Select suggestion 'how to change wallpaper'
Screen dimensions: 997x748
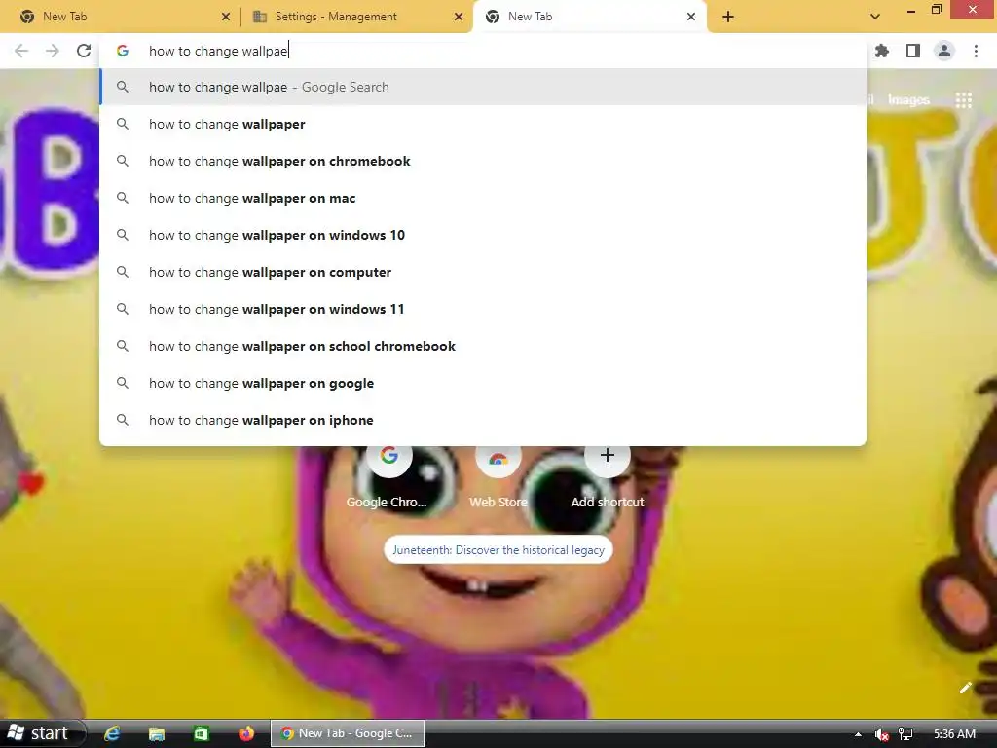pos(483,124)
